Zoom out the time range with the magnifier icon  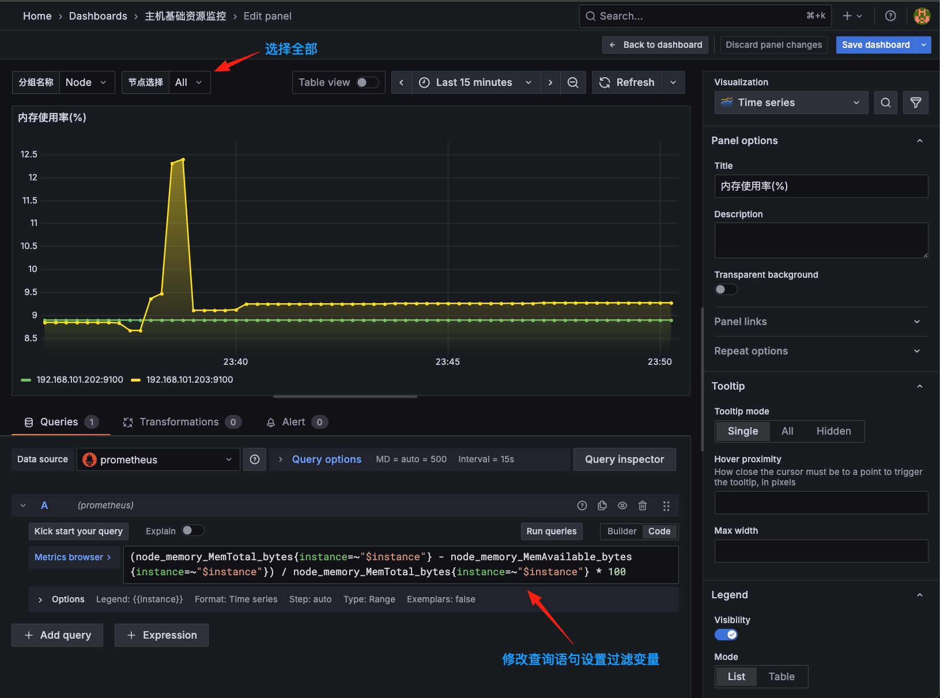573,82
